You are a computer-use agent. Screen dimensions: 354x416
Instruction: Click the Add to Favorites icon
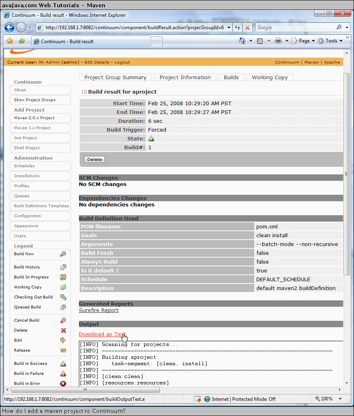pyautogui.click(x=22, y=41)
